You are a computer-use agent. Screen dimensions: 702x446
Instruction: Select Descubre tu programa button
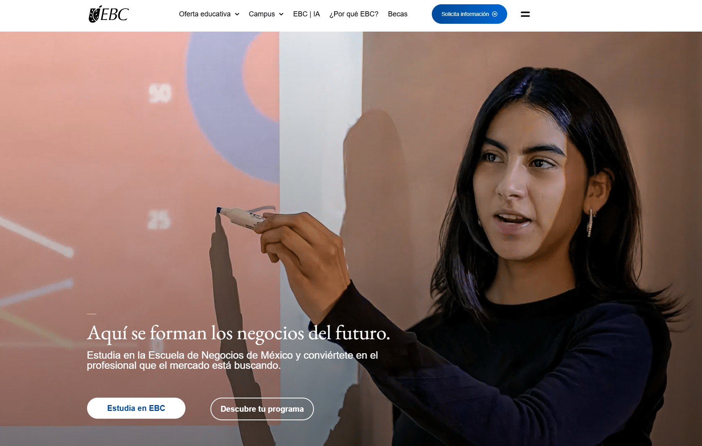pyautogui.click(x=262, y=409)
